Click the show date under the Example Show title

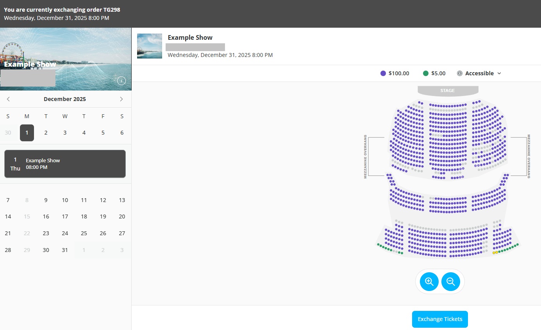[x=220, y=55]
